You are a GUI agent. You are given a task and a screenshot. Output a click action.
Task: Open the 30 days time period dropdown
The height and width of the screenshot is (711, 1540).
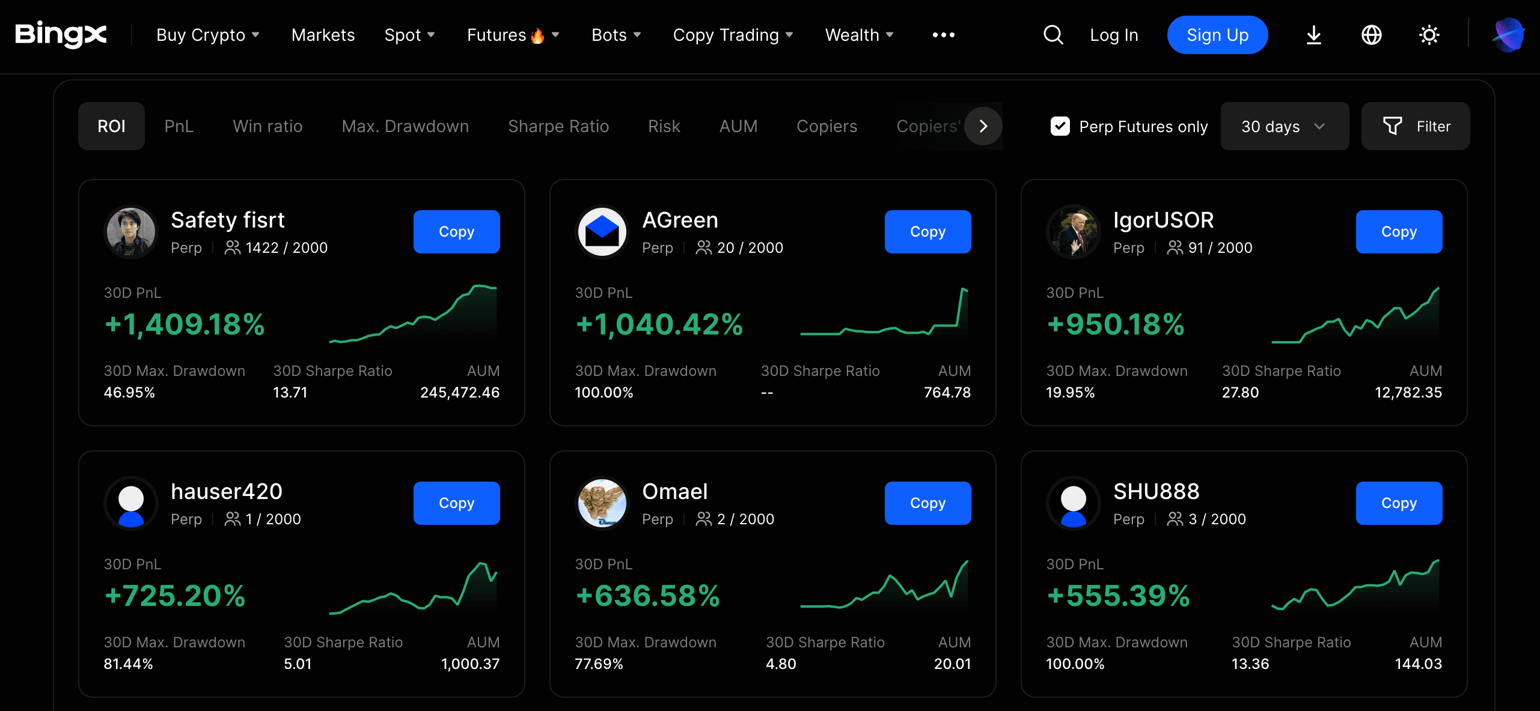1285,126
